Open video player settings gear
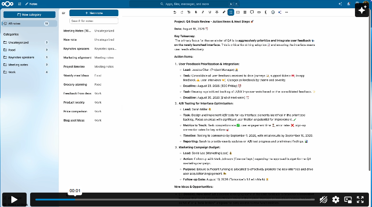372x207 pixels. pos(336,200)
